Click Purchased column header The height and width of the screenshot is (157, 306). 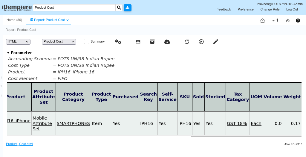[126, 97]
